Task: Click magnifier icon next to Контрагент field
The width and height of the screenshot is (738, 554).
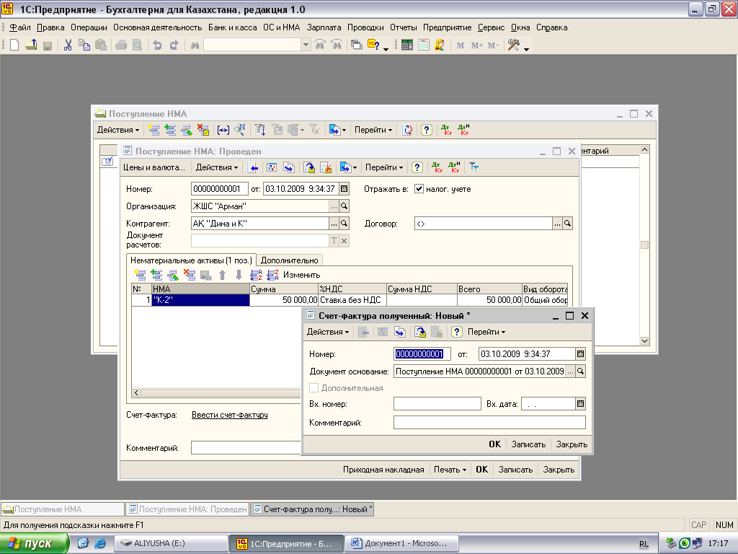Action: click(344, 224)
